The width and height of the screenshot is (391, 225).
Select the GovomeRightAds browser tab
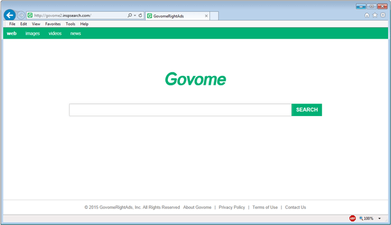point(177,16)
